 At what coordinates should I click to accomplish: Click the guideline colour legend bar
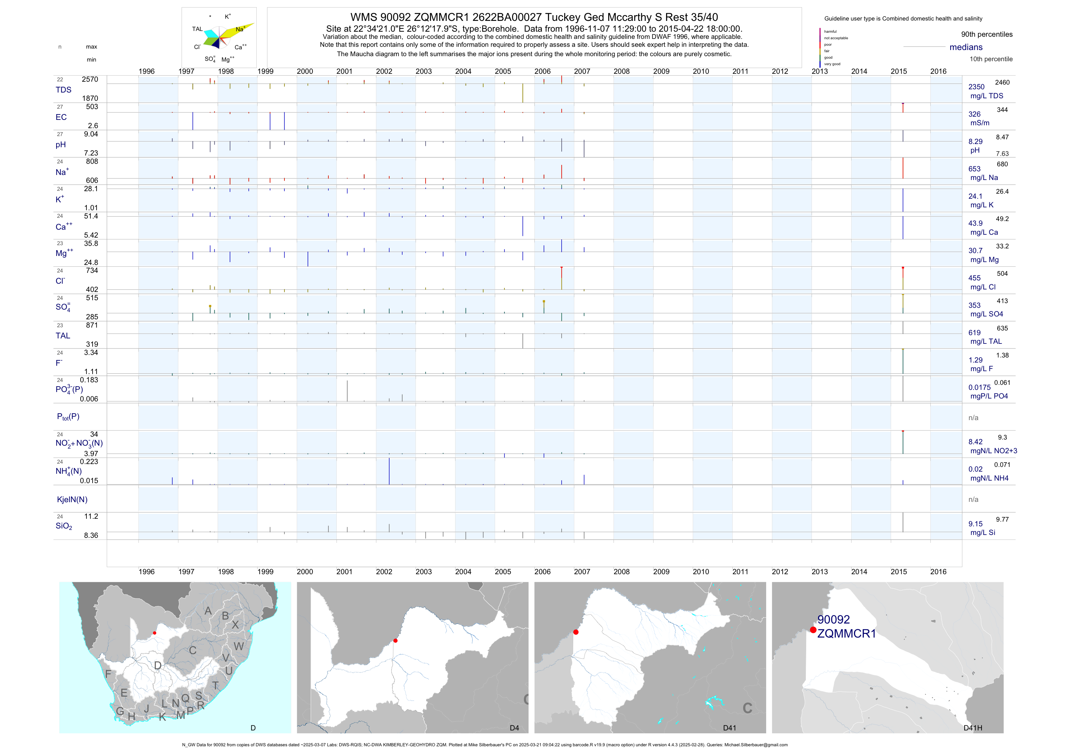[x=820, y=48]
